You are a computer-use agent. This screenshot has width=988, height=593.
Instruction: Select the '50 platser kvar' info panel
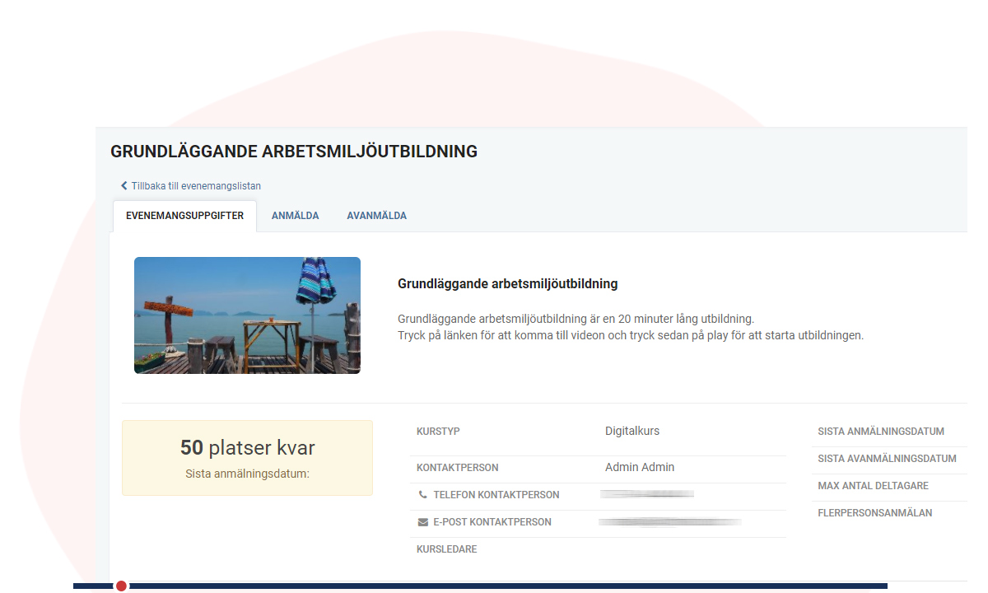pyautogui.click(x=247, y=458)
